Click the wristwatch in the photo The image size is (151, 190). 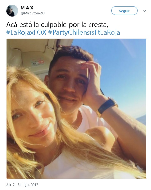[x=107, y=107]
